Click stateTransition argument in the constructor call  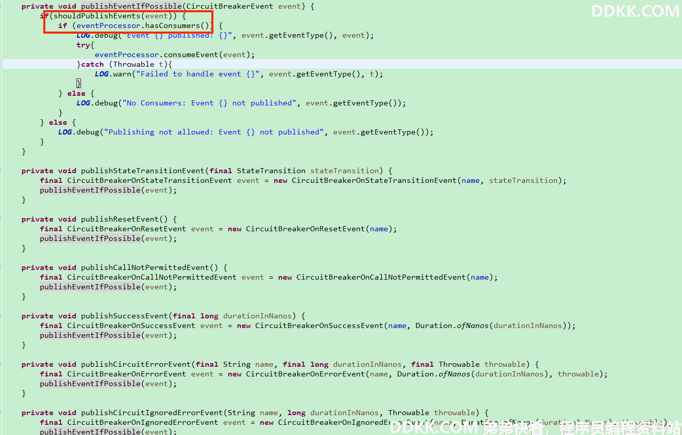[x=524, y=180]
